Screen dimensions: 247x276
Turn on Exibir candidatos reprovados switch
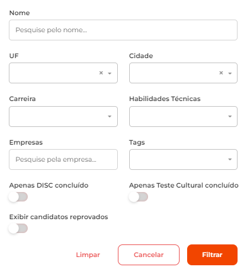click(x=18, y=229)
